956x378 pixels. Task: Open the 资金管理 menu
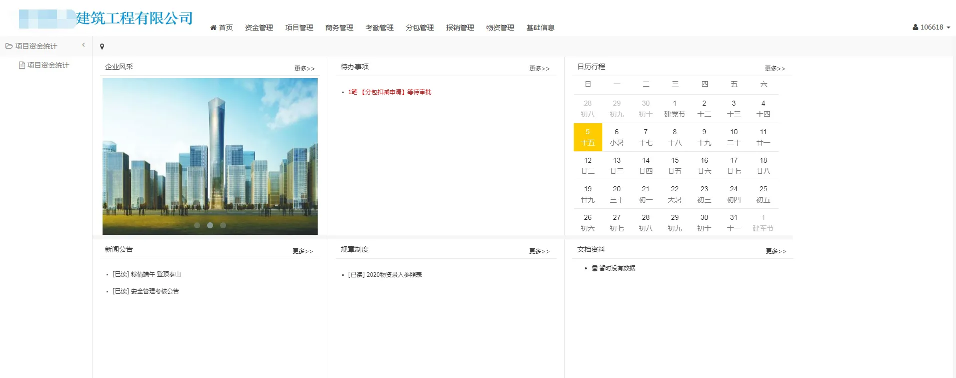pos(259,28)
